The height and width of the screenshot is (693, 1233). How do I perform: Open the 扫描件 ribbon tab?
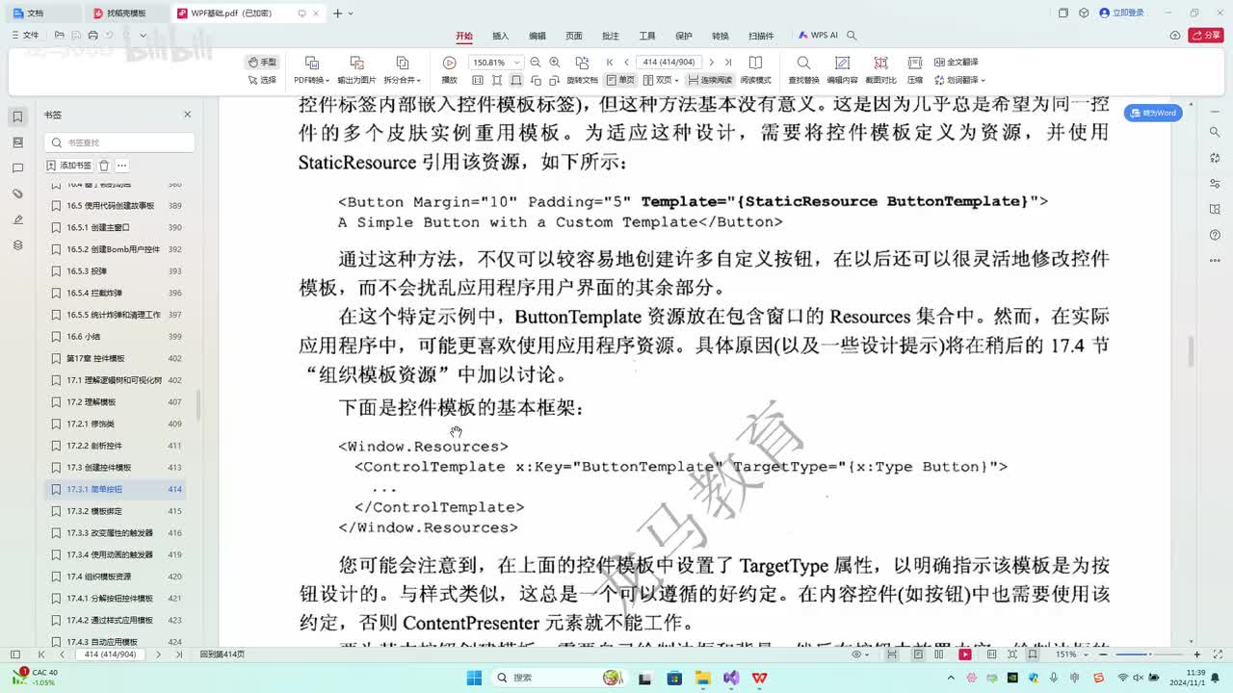pyautogui.click(x=761, y=36)
